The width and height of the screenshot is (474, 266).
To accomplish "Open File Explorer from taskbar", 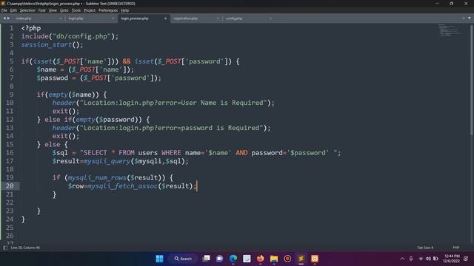I will coord(274,259).
